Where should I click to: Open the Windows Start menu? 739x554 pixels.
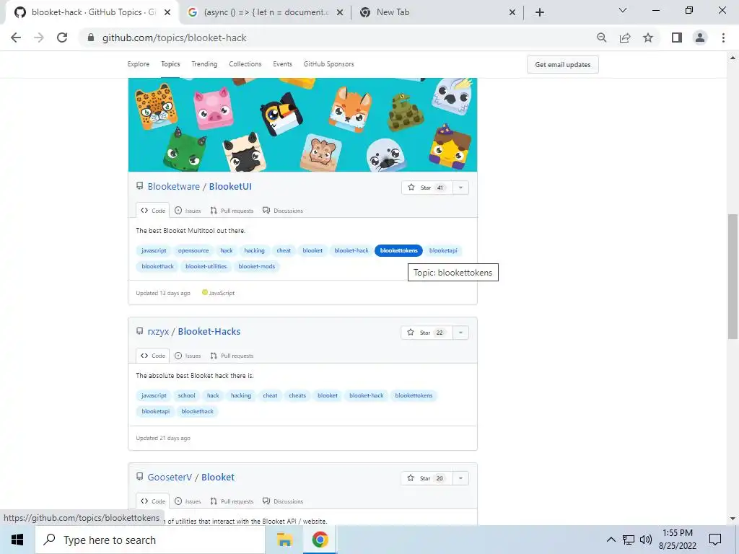(17, 540)
